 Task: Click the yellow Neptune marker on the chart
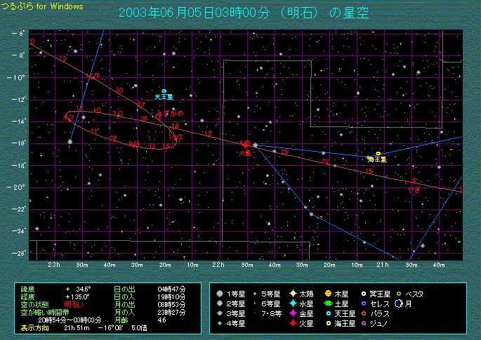[378, 153]
